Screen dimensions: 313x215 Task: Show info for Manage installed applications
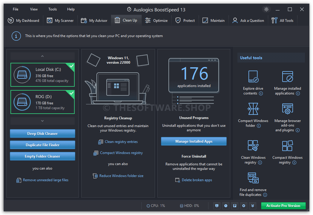[x=298, y=94]
